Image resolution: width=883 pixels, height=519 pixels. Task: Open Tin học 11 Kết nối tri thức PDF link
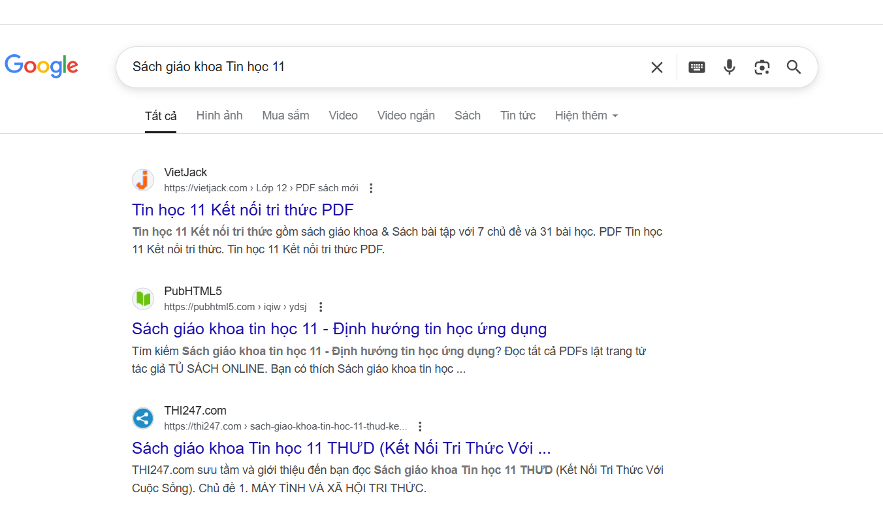(x=242, y=210)
